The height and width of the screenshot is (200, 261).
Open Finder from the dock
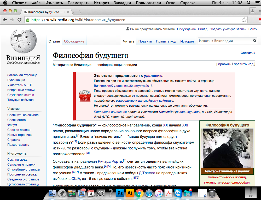click(53, 193)
